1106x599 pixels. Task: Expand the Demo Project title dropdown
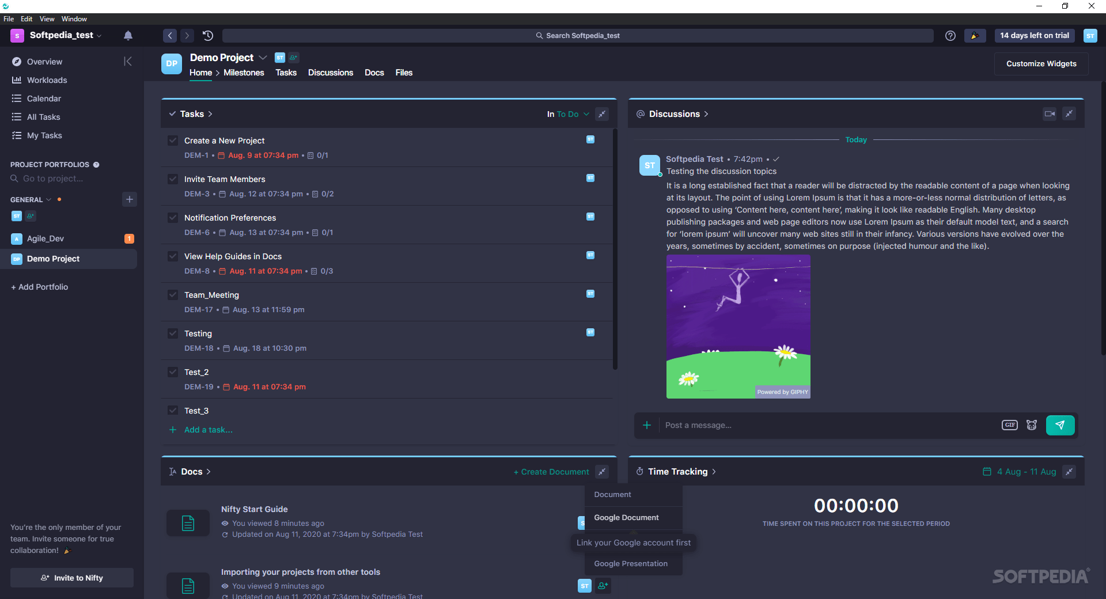point(263,58)
